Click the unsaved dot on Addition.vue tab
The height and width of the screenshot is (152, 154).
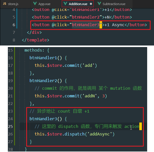(91, 4)
